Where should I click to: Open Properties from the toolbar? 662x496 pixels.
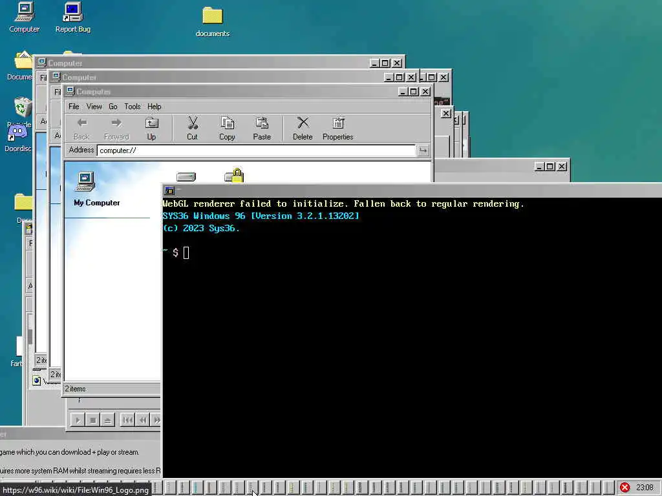click(337, 129)
